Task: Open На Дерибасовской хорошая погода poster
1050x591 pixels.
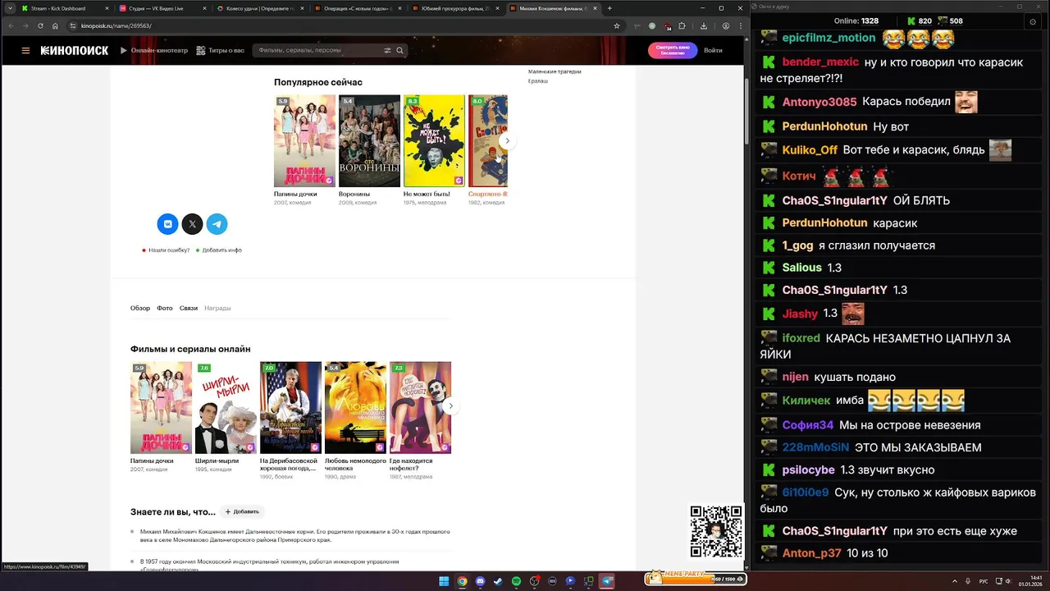Action: [290, 408]
